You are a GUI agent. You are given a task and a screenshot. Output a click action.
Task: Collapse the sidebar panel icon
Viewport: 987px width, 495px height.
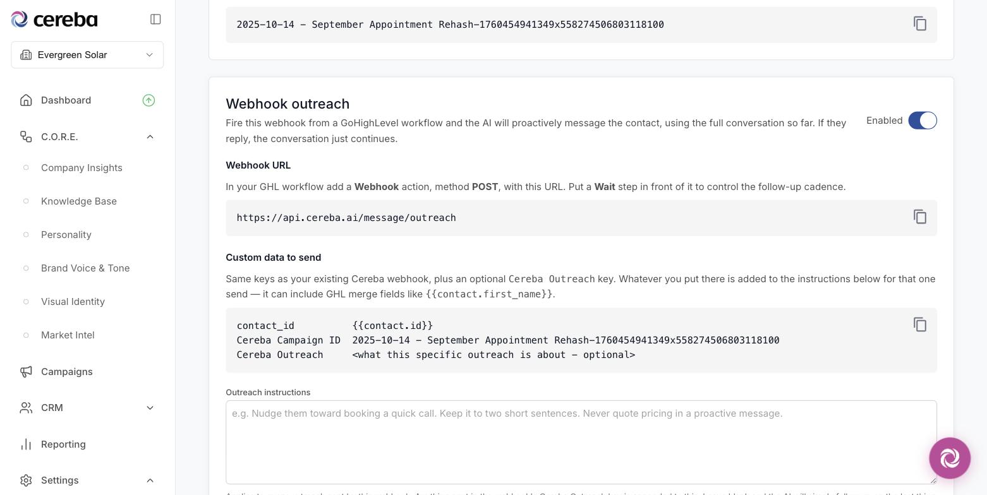[x=155, y=20]
